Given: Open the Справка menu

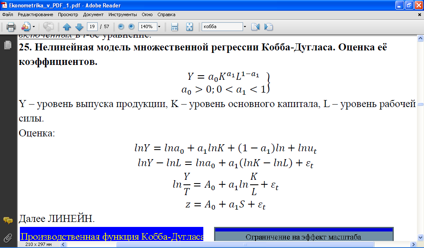Looking at the screenshot, I should point(166,14).
